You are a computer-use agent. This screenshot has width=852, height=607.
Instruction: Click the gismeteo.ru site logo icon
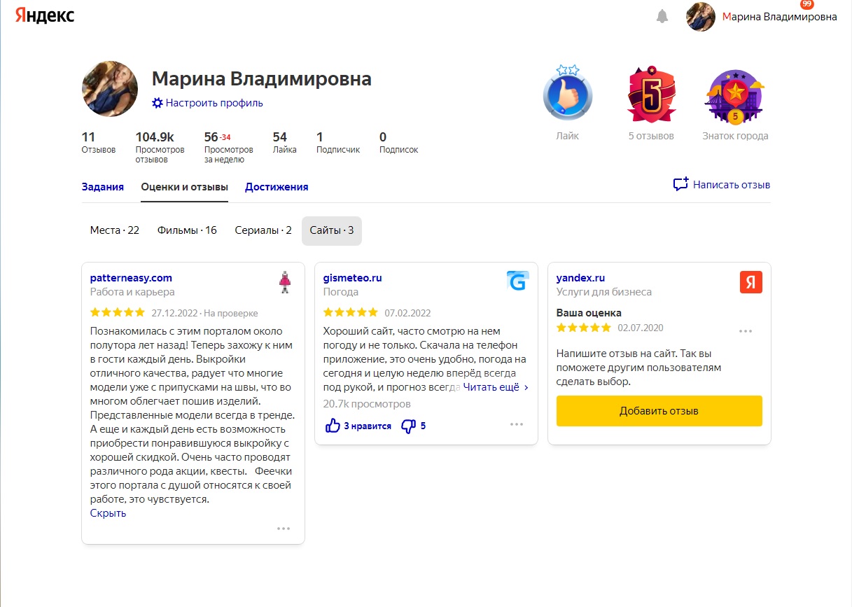point(518,281)
